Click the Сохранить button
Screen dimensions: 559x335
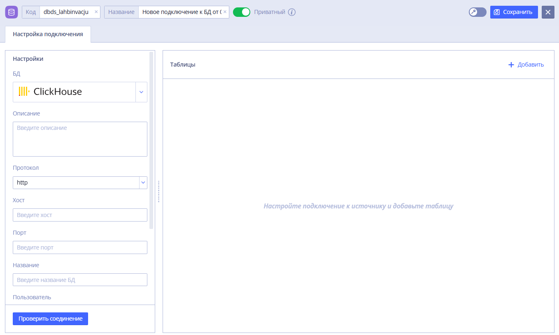(514, 12)
